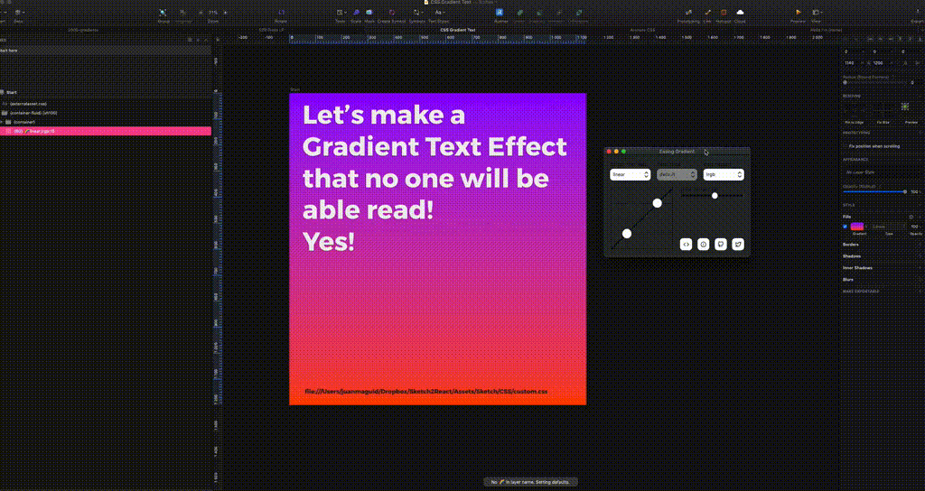Toggle the Fill enabled checkbox
Screen dimensions: 925x491
pyautogui.click(x=846, y=227)
